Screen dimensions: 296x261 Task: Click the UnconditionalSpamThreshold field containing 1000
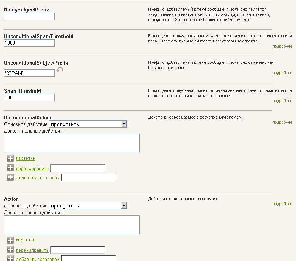29,43
